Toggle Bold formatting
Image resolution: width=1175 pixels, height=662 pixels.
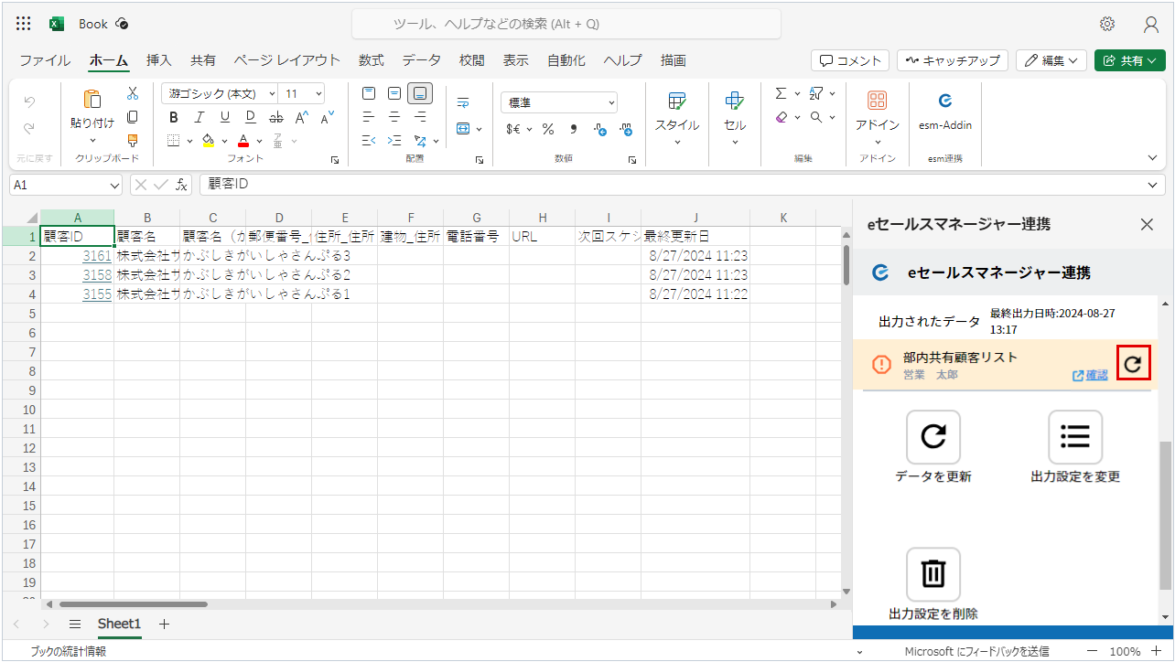pos(173,117)
